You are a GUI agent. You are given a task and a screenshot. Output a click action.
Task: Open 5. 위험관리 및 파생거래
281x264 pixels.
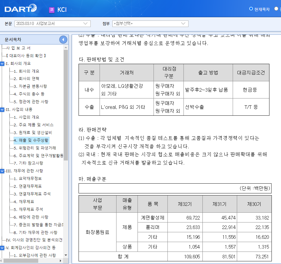coord(35,148)
